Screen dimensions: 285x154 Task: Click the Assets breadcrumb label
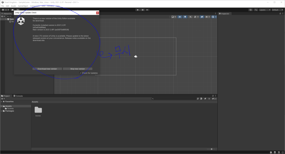[x=35, y=102]
